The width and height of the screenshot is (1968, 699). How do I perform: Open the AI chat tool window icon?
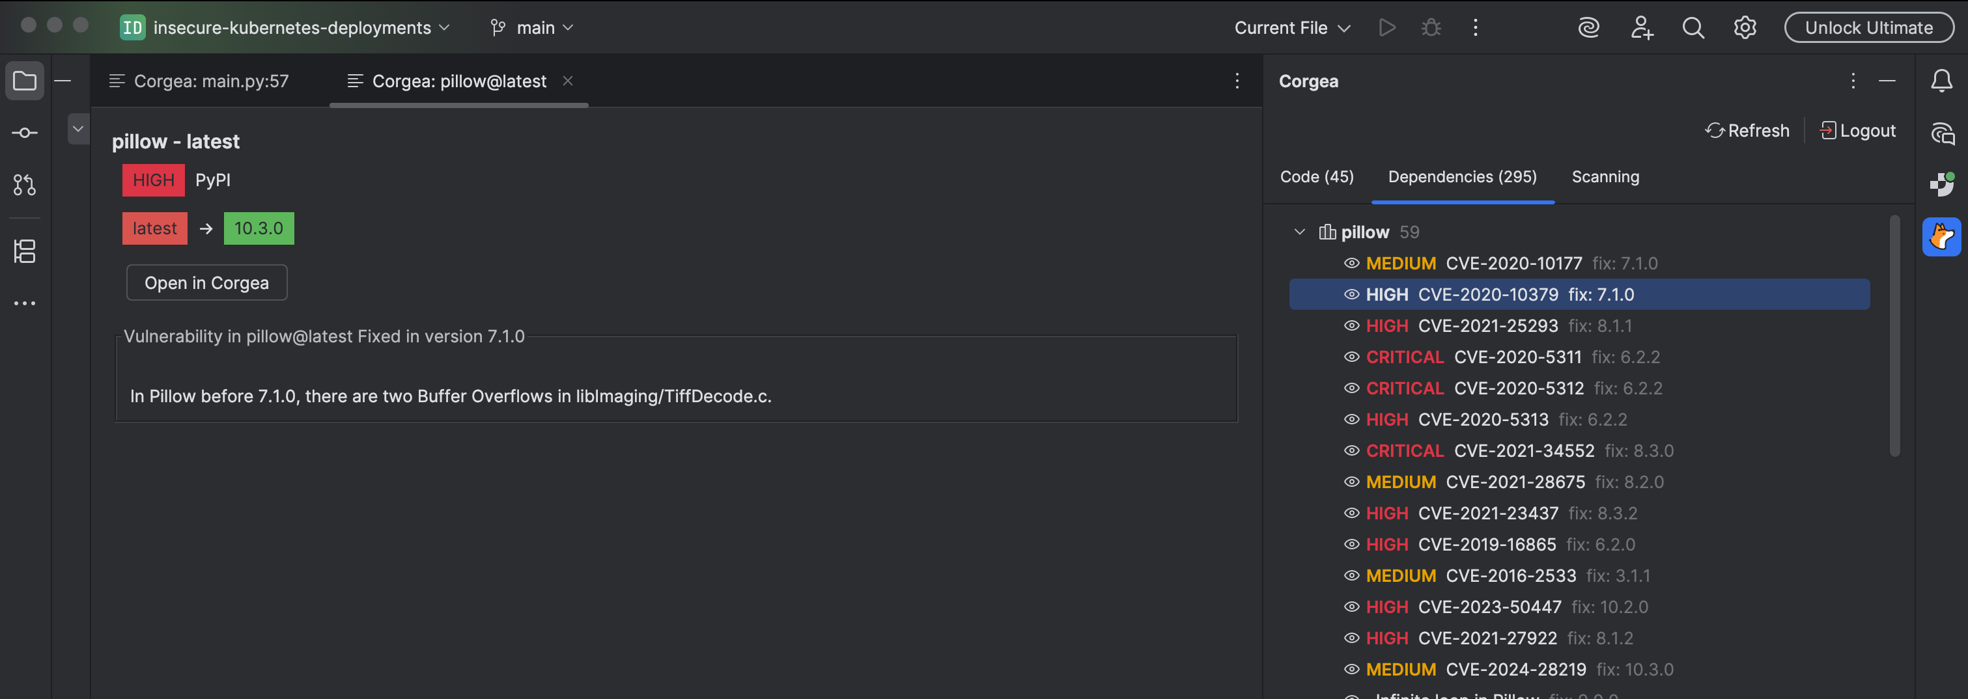coord(1941,133)
